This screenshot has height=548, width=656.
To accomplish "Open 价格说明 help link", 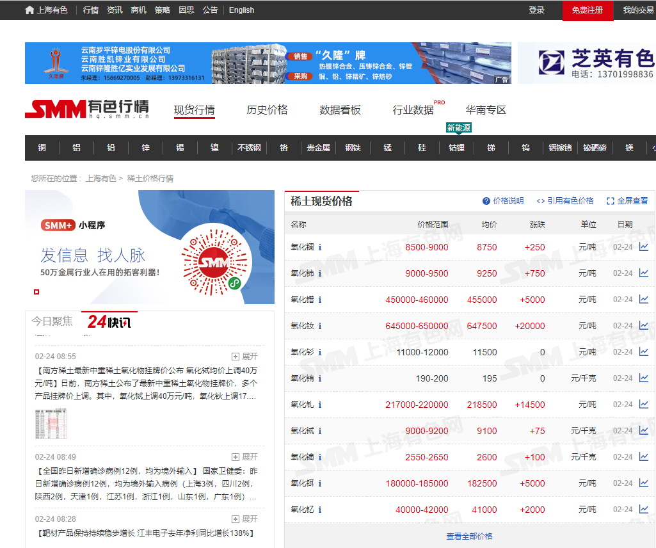I will 503,201.
